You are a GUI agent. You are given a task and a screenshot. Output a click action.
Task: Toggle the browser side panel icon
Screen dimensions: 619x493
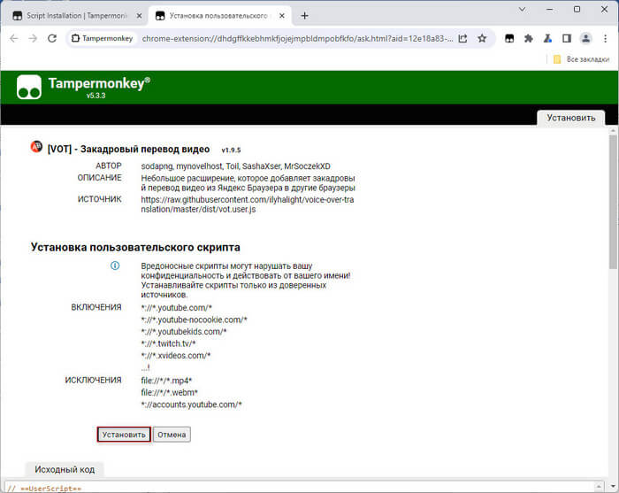pyautogui.click(x=566, y=38)
